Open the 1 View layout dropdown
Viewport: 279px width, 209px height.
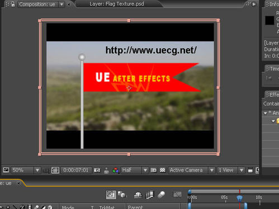point(231,170)
